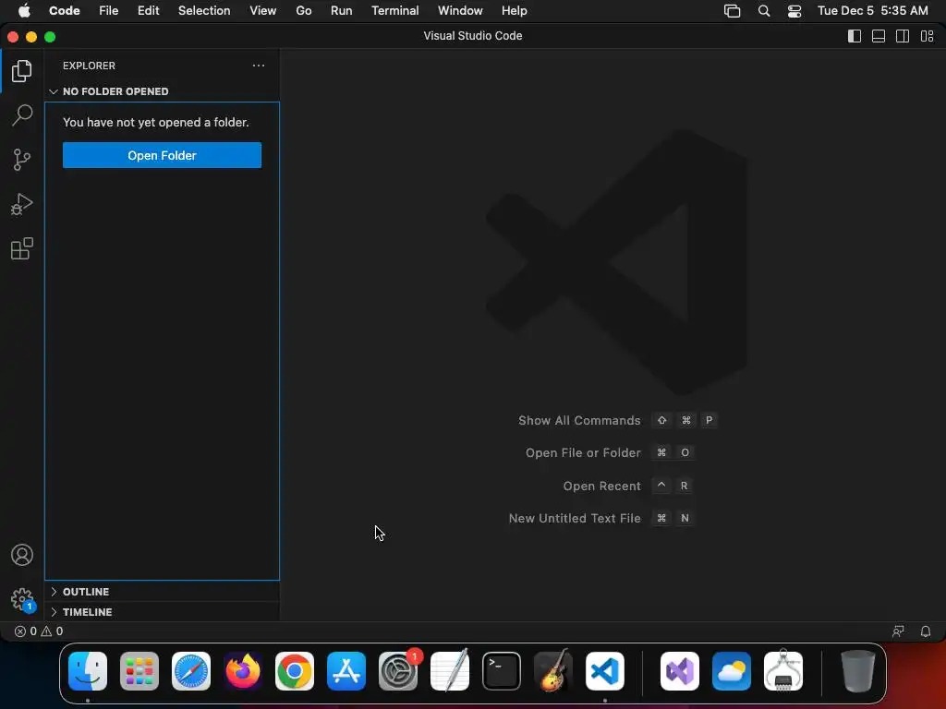Click 'You have not yet opened a folder' text
This screenshot has width=946, height=709.
point(155,123)
